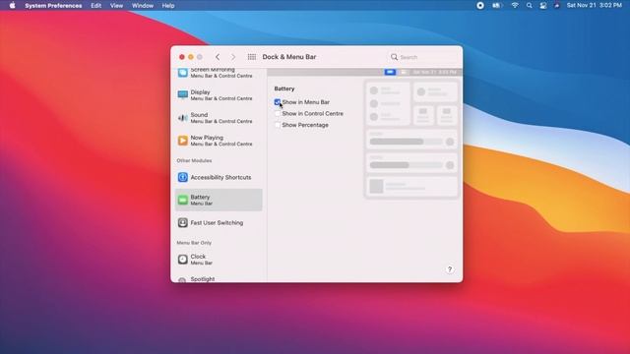Image resolution: width=630 pixels, height=354 pixels.
Task: Click the Search preferences field
Action: click(x=422, y=57)
